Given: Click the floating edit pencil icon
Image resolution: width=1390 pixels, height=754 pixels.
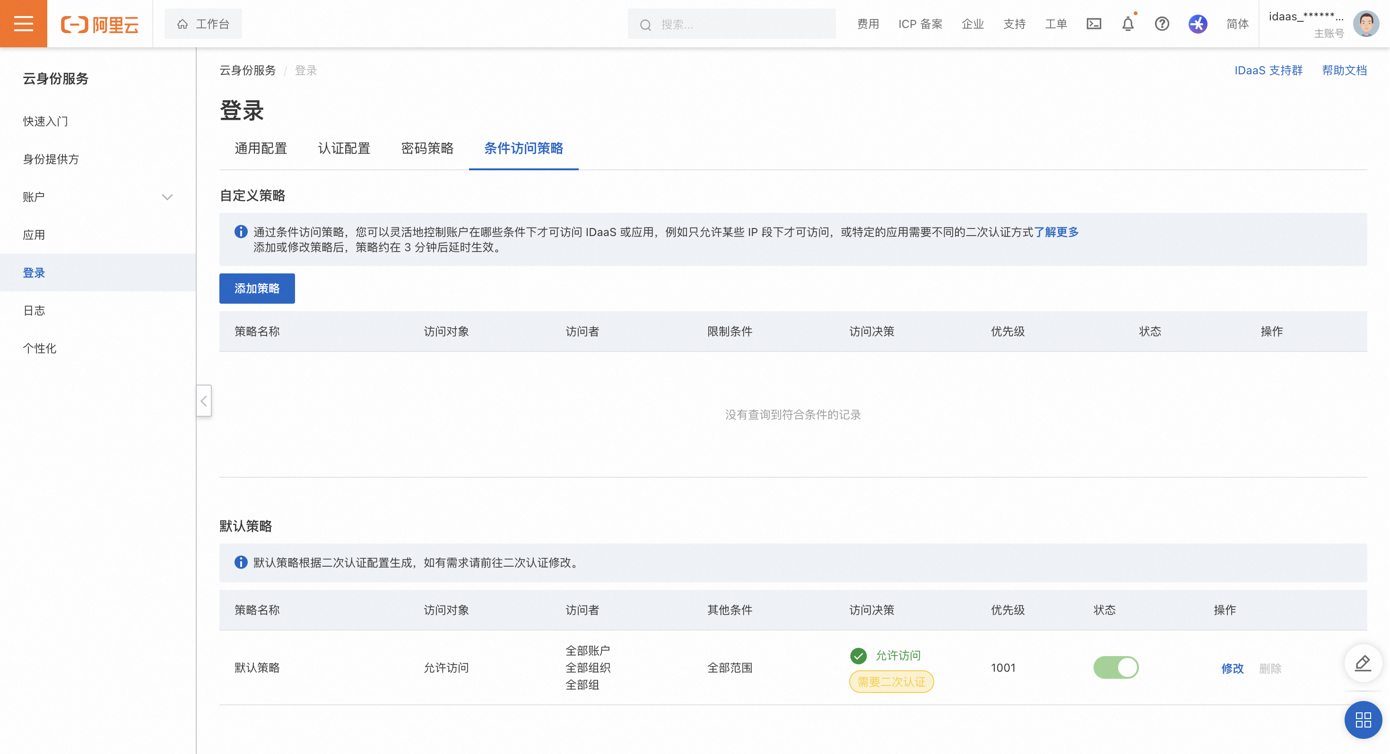Looking at the screenshot, I should [x=1363, y=663].
